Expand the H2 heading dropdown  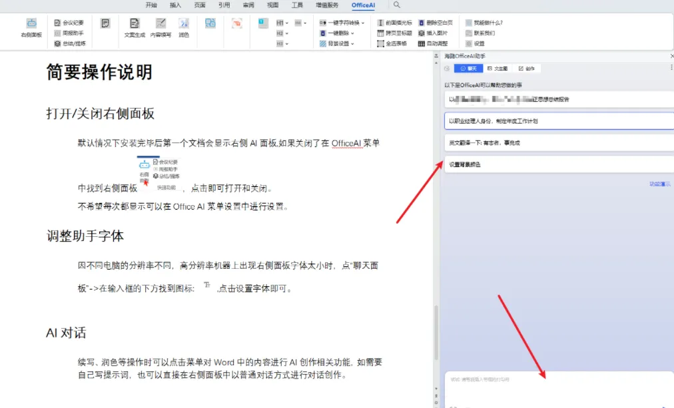point(282,33)
